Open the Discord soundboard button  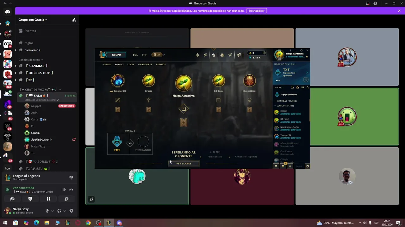coord(66,199)
